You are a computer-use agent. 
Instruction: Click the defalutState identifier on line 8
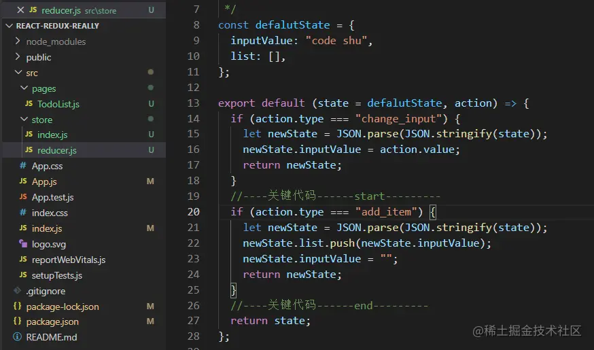click(x=292, y=25)
